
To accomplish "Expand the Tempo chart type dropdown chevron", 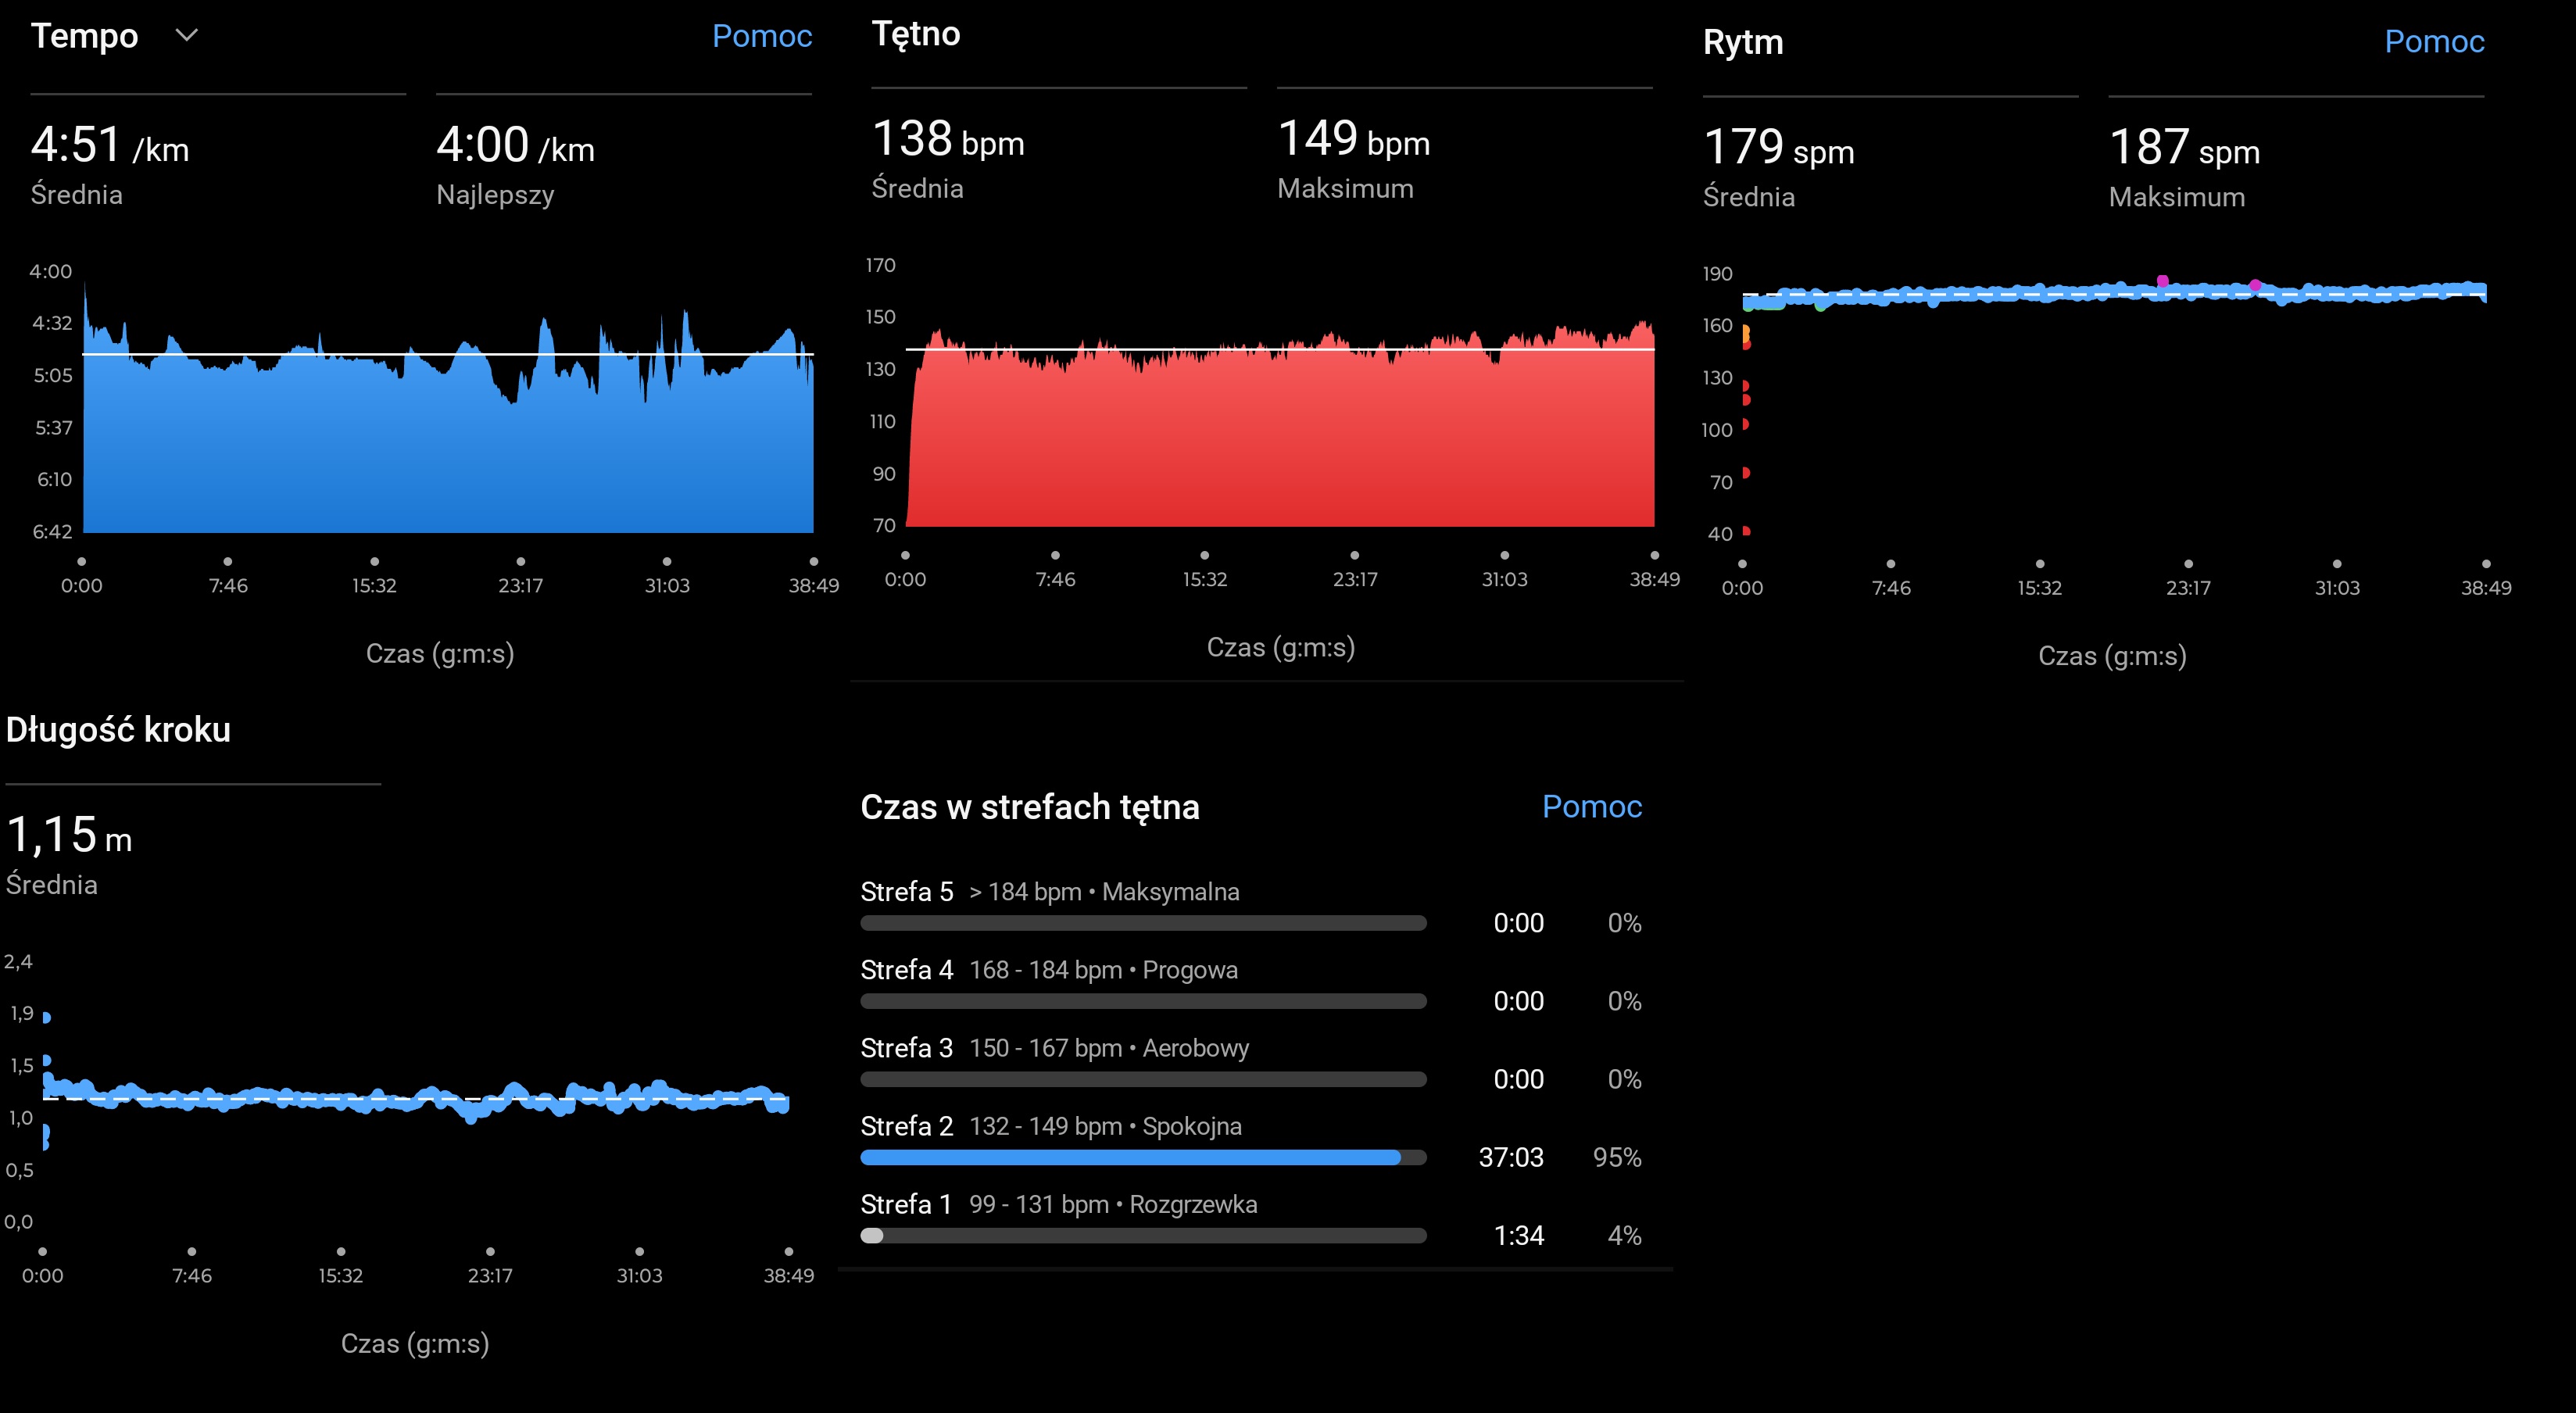I will point(186,36).
